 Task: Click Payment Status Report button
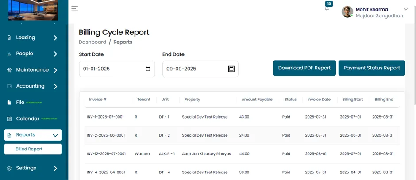click(x=372, y=68)
